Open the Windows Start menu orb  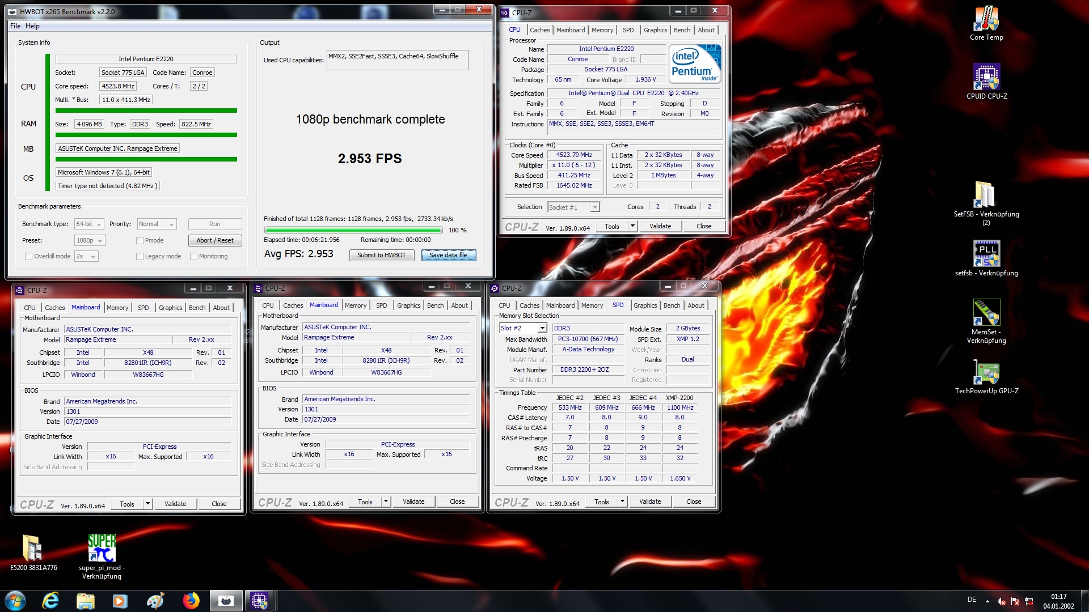pyautogui.click(x=15, y=601)
